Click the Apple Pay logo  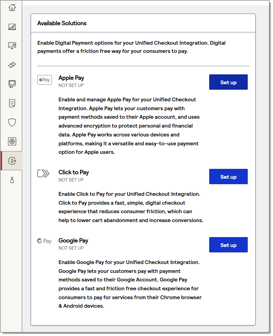(x=44, y=80)
